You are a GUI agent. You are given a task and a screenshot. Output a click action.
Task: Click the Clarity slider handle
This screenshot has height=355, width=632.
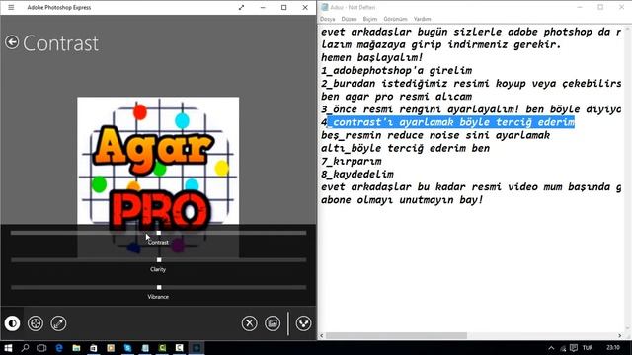(x=159, y=260)
